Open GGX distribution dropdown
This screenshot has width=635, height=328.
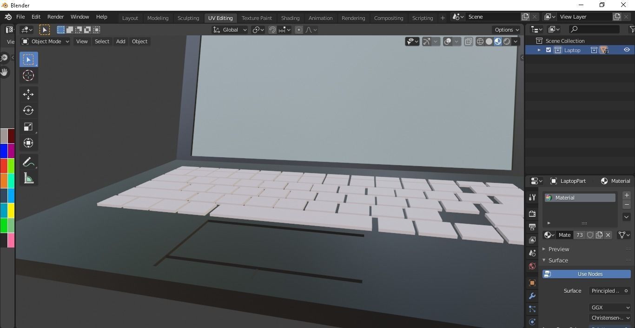610,308
